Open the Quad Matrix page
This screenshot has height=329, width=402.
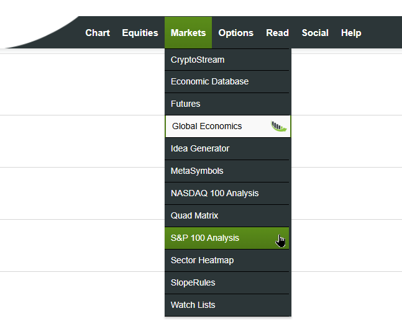tap(227, 215)
